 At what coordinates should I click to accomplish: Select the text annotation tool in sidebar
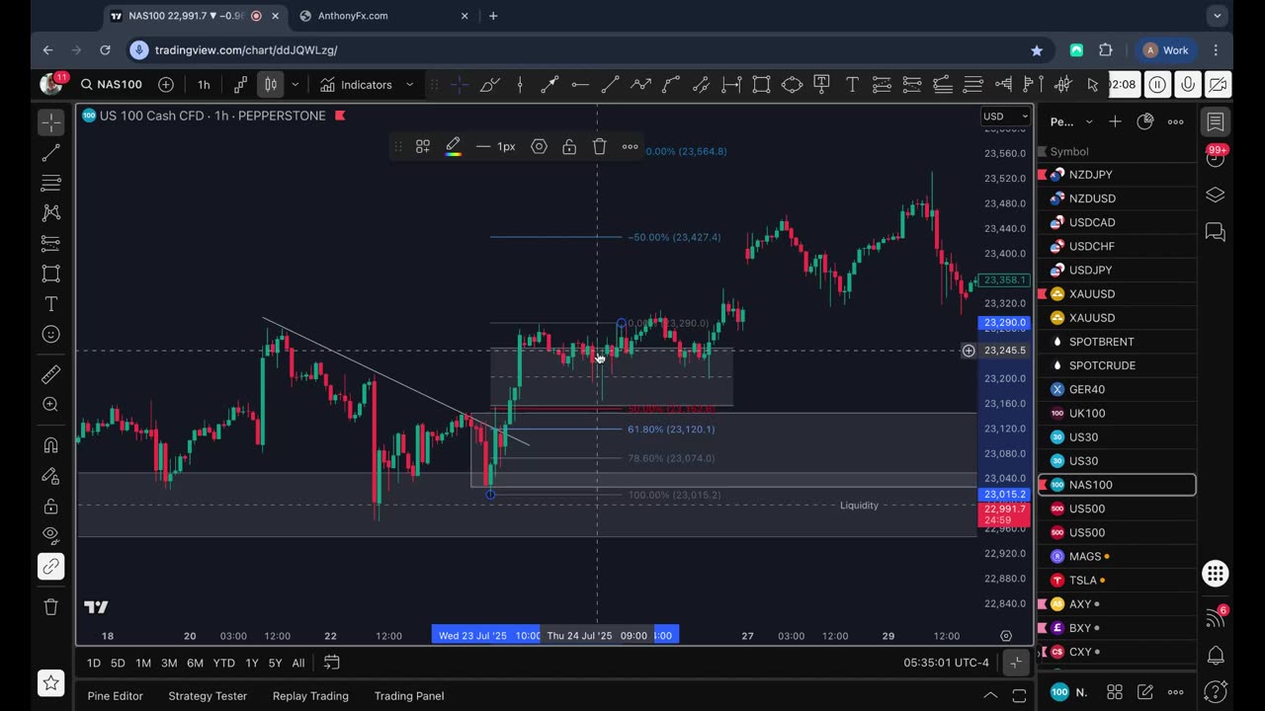pyautogui.click(x=51, y=304)
